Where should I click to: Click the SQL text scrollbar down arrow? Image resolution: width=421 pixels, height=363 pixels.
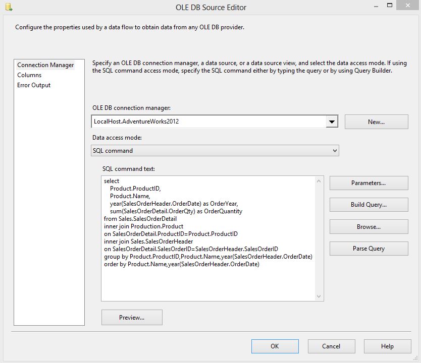coord(319,296)
